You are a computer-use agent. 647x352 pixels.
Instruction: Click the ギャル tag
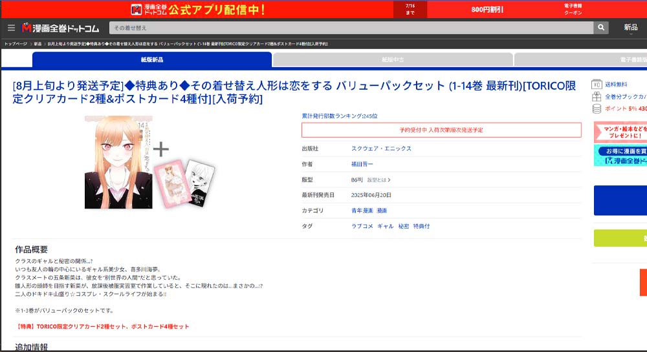(x=386, y=227)
